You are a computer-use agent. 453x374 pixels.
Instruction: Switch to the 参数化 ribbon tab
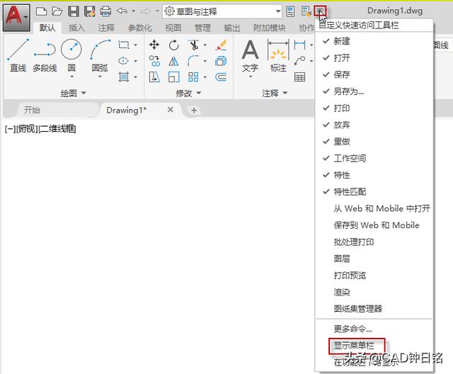pyautogui.click(x=140, y=28)
